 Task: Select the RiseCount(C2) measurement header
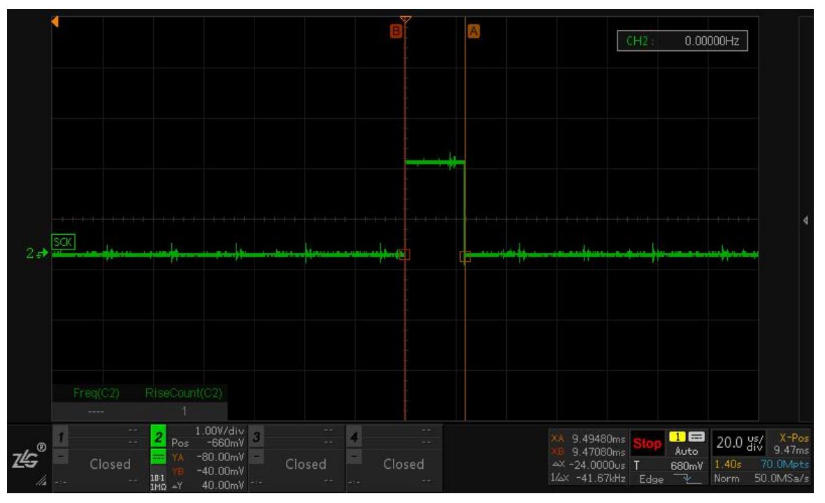tap(184, 393)
